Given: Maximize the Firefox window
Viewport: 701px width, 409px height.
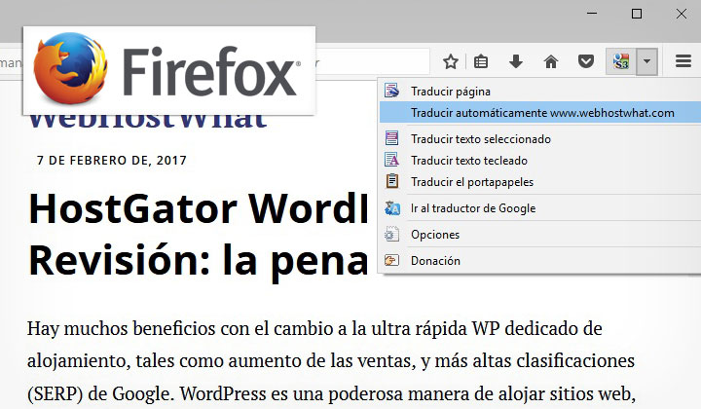Looking at the screenshot, I should click(637, 14).
